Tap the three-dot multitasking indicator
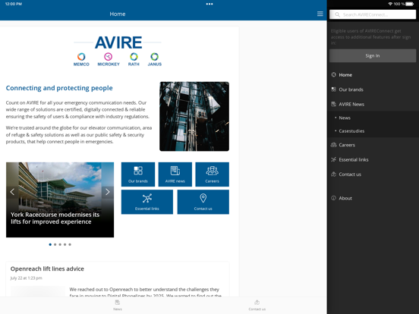Screen dimensions: 419x314 click(x=209, y=4)
